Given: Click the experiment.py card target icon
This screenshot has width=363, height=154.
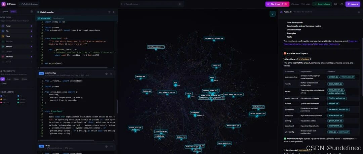Looking at the screenshot, I should [x=107, y=74].
